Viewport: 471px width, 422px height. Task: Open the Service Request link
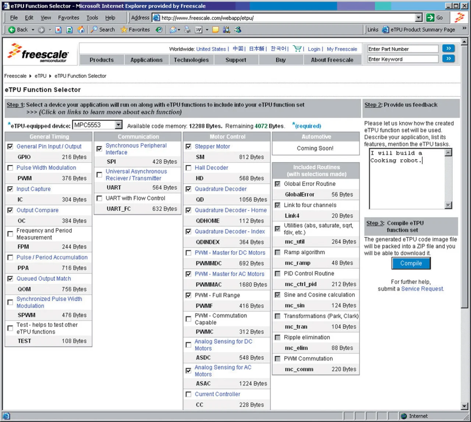click(422, 289)
